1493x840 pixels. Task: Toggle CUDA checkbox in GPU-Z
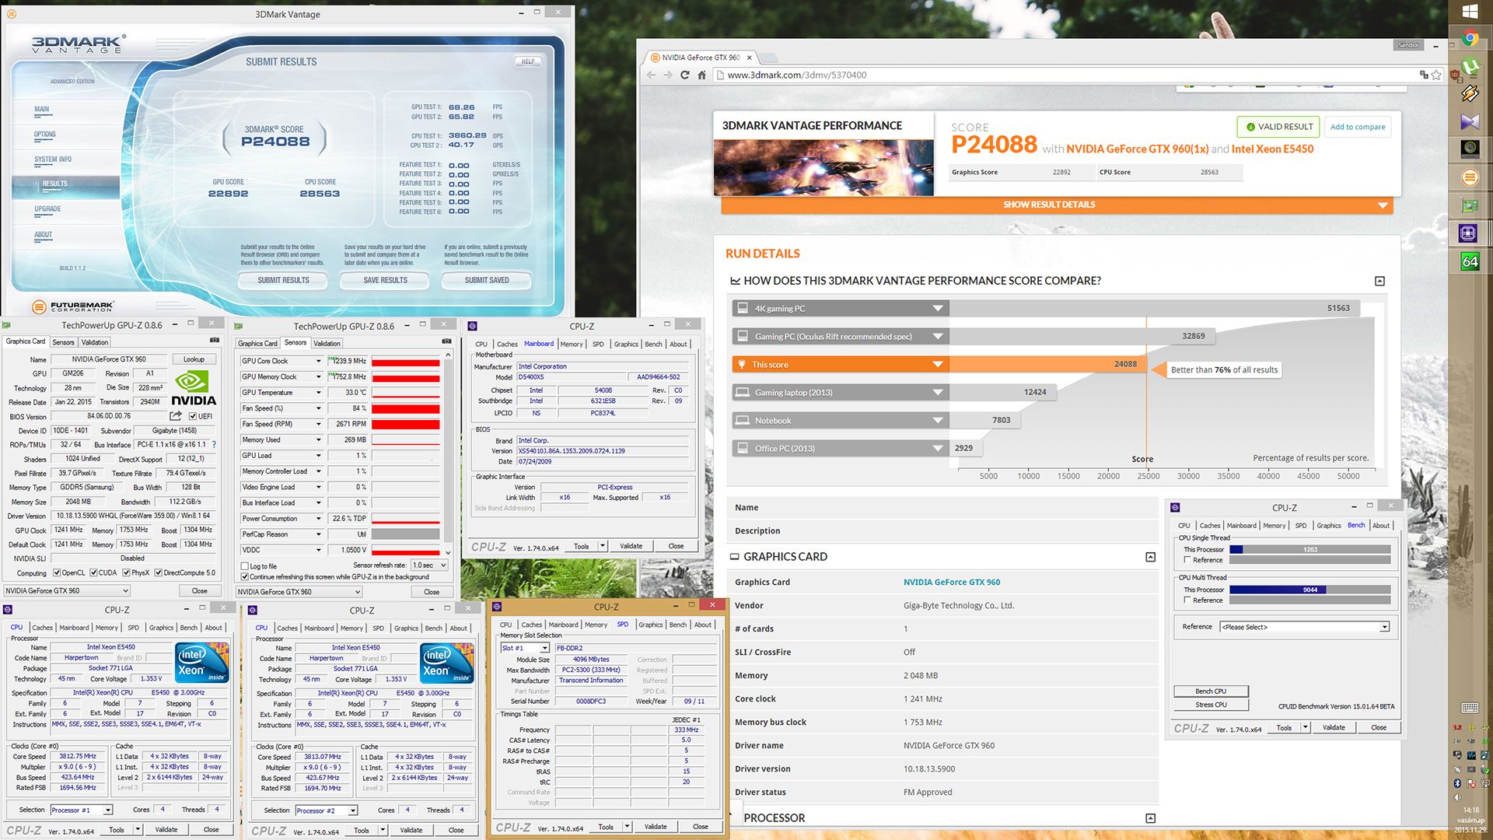(93, 573)
